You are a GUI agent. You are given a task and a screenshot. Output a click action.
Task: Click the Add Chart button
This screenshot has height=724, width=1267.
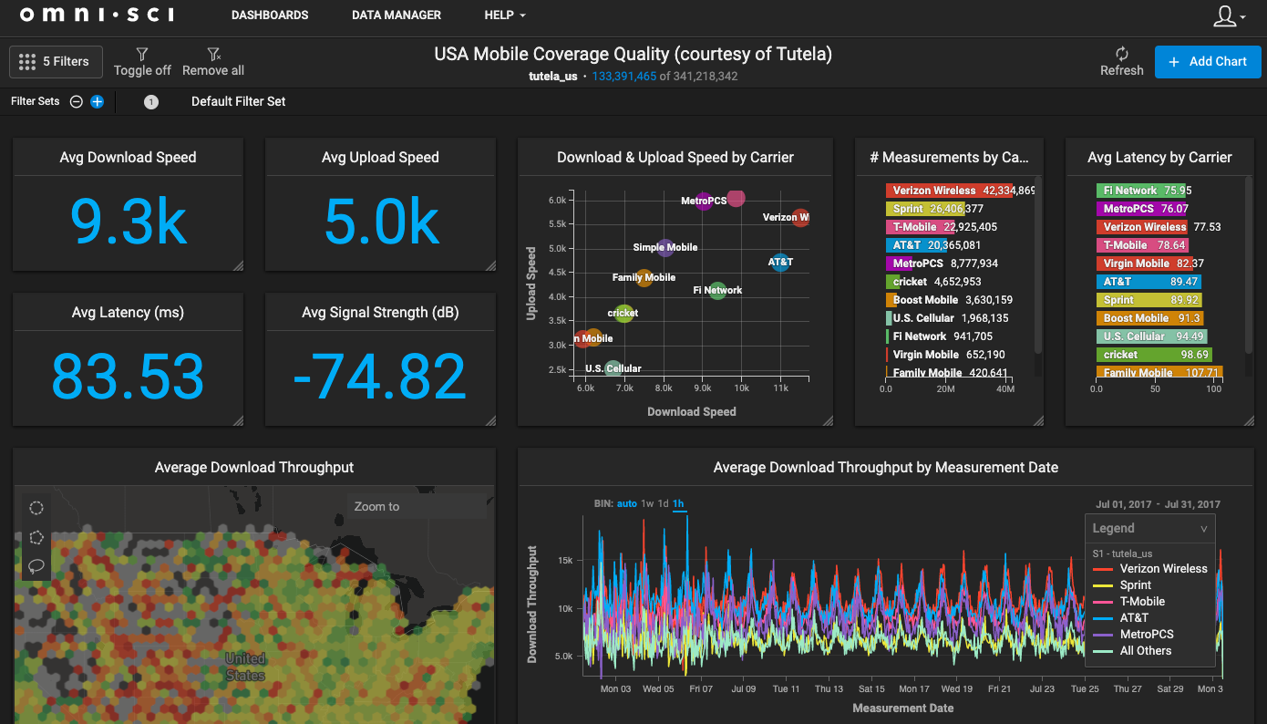coord(1207,61)
